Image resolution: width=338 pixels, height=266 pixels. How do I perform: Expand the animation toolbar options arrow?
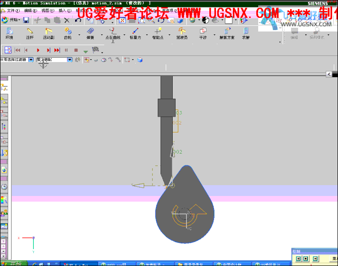pos(102,53)
